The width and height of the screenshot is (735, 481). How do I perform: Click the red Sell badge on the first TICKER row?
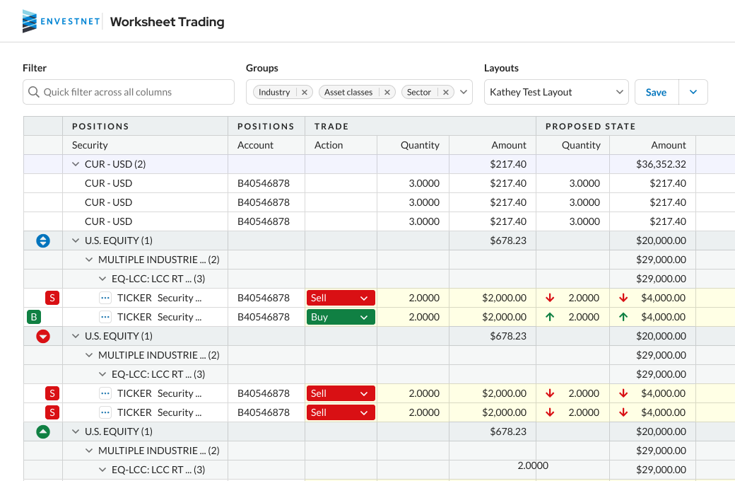point(52,298)
